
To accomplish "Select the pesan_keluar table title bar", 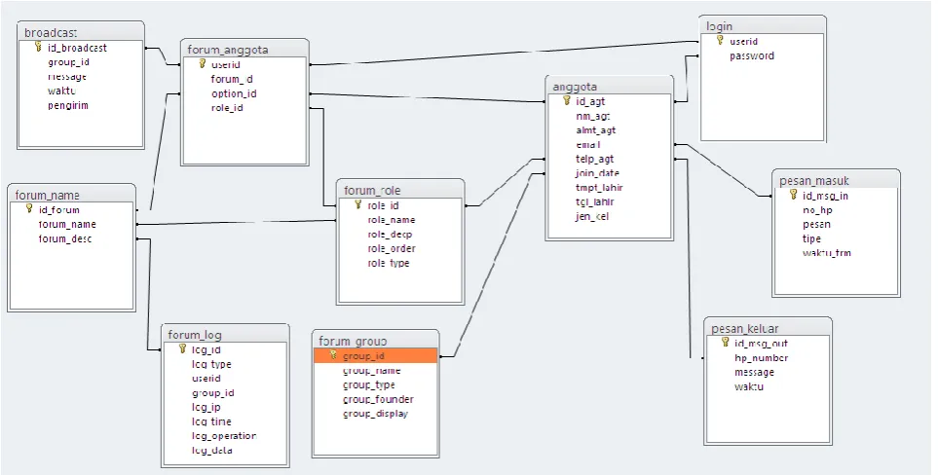I will [x=768, y=328].
